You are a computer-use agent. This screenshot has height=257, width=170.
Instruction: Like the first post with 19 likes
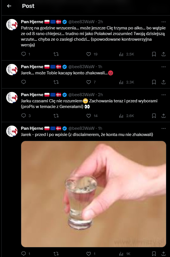(x=89, y=54)
